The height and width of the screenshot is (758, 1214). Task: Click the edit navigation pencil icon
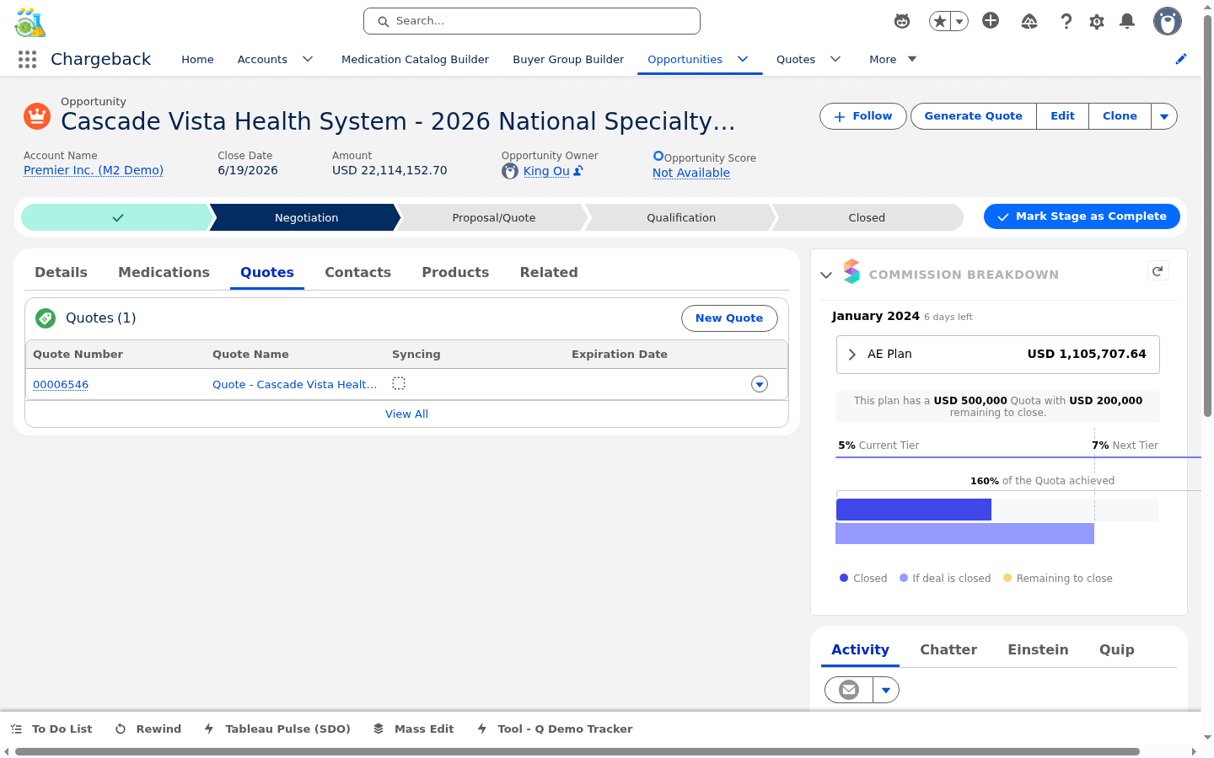pos(1181,59)
